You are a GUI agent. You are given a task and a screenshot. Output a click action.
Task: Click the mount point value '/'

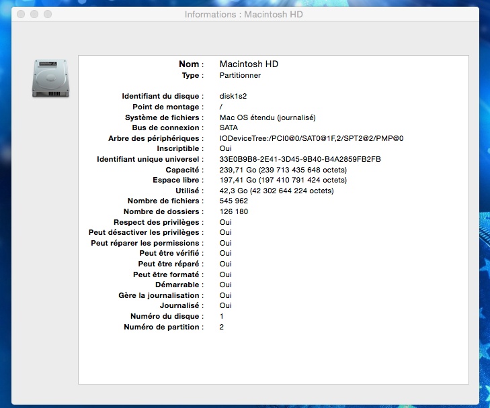coord(221,107)
